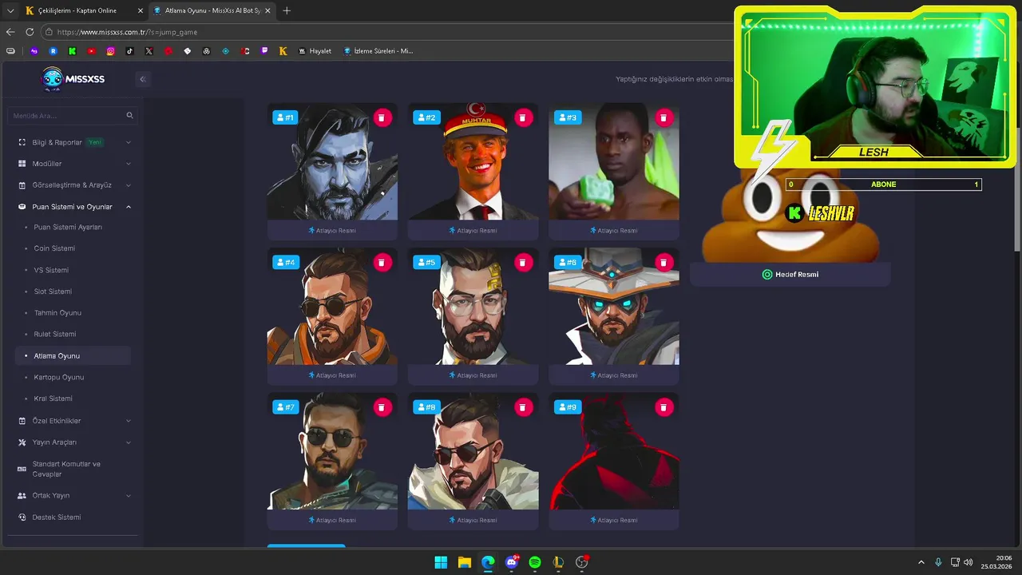Open Spotify from taskbar
This screenshot has width=1022, height=575.
point(535,562)
